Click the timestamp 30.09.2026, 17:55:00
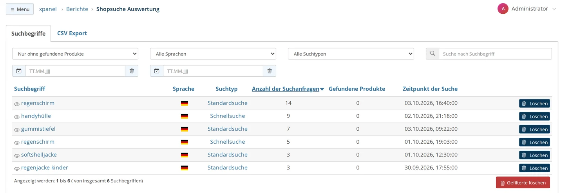Image resolution: width=561 pixels, height=193 pixels. pyautogui.click(x=431, y=168)
